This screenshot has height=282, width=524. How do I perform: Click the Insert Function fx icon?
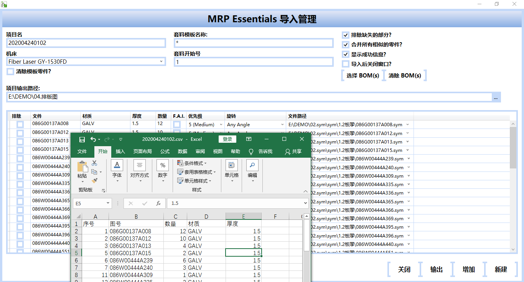pyautogui.click(x=158, y=203)
